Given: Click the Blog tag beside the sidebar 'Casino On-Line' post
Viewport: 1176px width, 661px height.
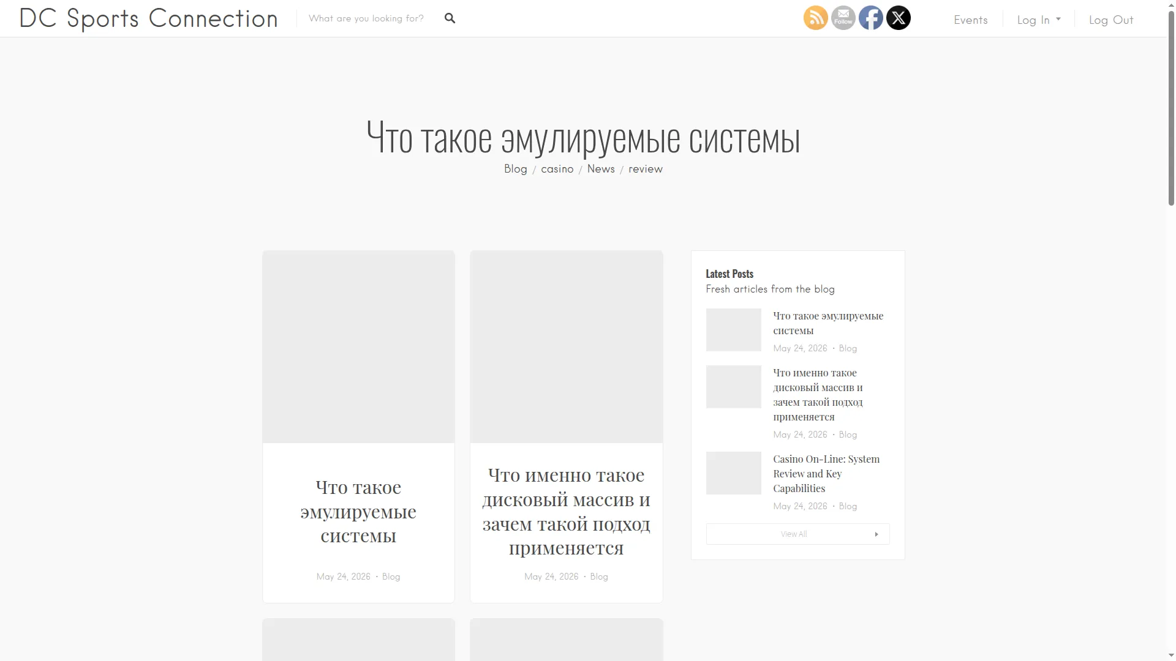Looking at the screenshot, I should [848, 506].
